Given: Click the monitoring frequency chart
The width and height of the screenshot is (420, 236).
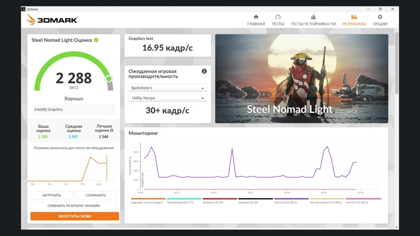Looking at the screenshot, I should 253,167.
